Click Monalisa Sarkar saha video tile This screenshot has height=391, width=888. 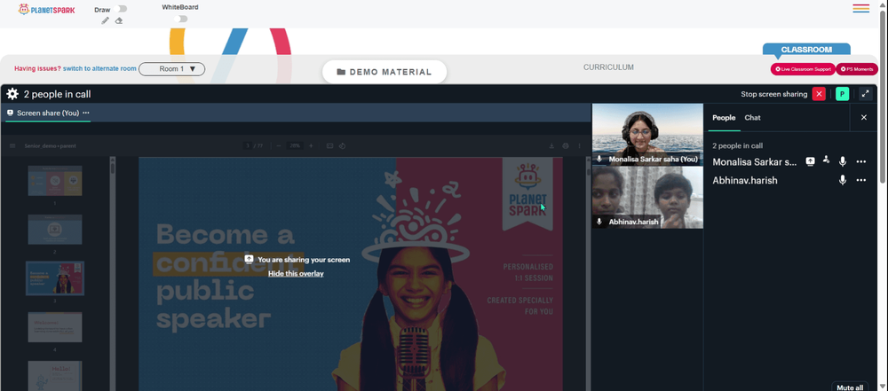[647, 134]
